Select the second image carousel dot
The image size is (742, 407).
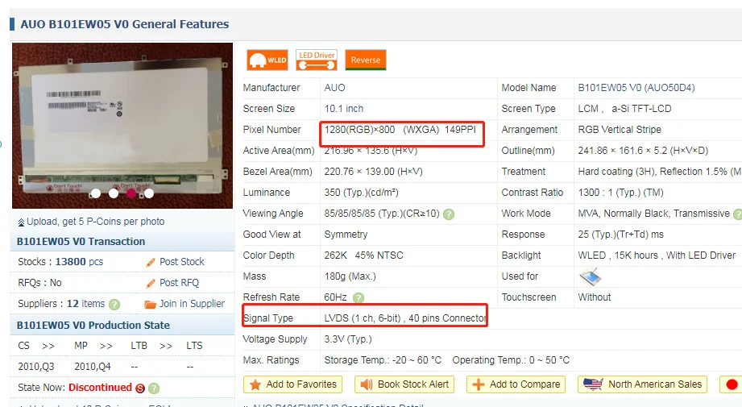coord(114,193)
